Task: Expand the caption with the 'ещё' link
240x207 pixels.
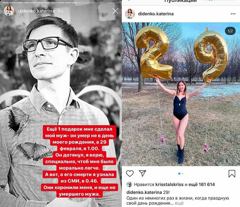Action: click(x=179, y=203)
